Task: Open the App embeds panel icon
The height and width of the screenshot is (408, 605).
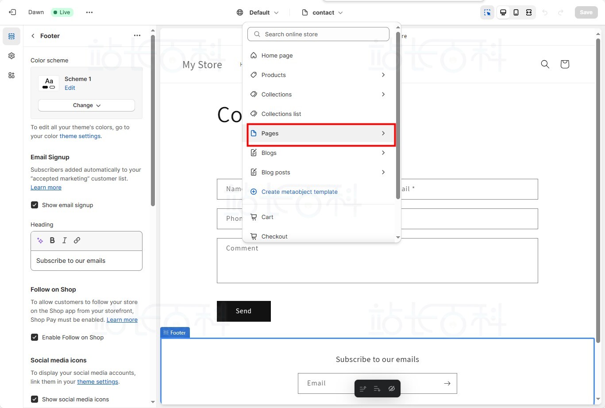Action: coord(11,75)
